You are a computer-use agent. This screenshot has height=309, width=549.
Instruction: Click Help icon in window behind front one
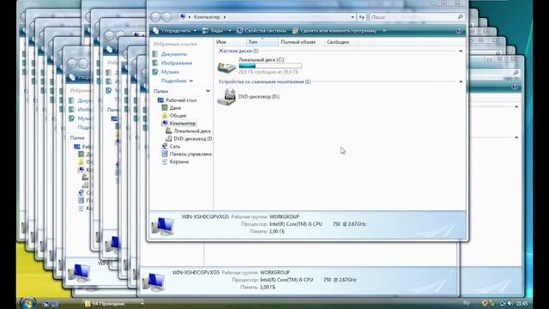point(515,87)
